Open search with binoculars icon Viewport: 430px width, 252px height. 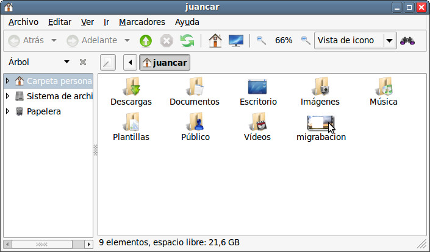coord(407,41)
